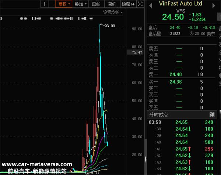Open the 复权 dropdown

(x=64, y=4)
